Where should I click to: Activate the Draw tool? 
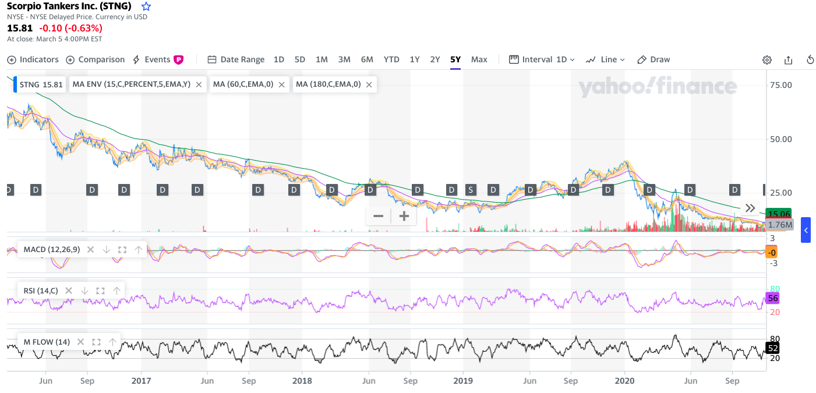point(653,59)
